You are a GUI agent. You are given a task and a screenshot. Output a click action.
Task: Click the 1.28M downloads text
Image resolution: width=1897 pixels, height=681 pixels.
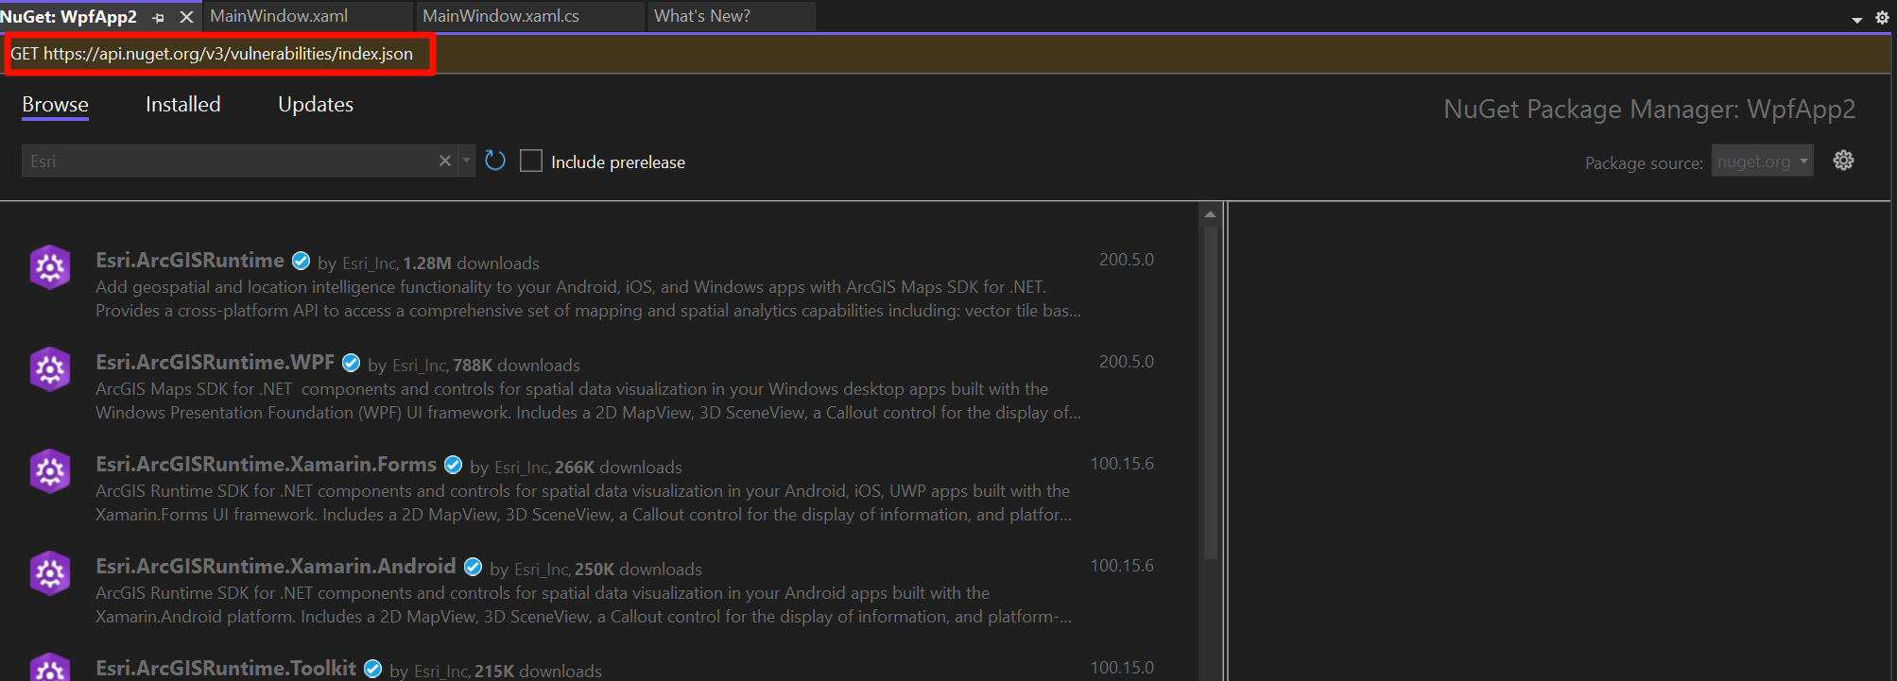click(471, 264)
